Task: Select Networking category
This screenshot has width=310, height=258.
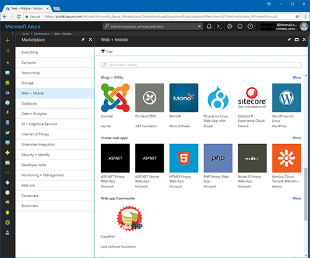Action: [x=55, y=73]
